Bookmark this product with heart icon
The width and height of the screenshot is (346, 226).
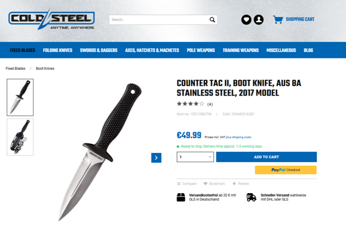click(206, 183)
